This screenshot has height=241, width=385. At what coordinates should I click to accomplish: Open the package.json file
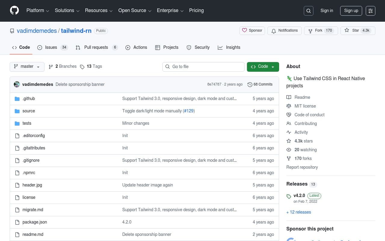coord(35,222)
